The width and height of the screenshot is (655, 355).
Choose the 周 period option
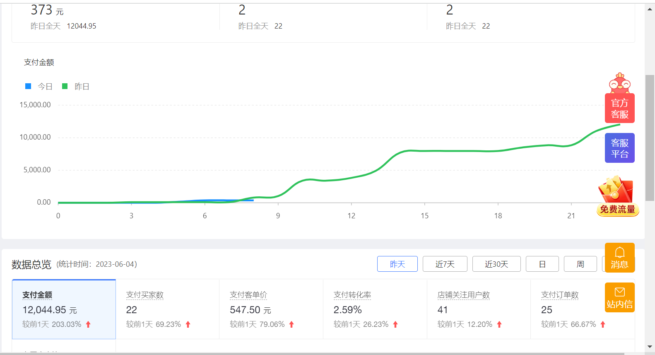[580, 264]
